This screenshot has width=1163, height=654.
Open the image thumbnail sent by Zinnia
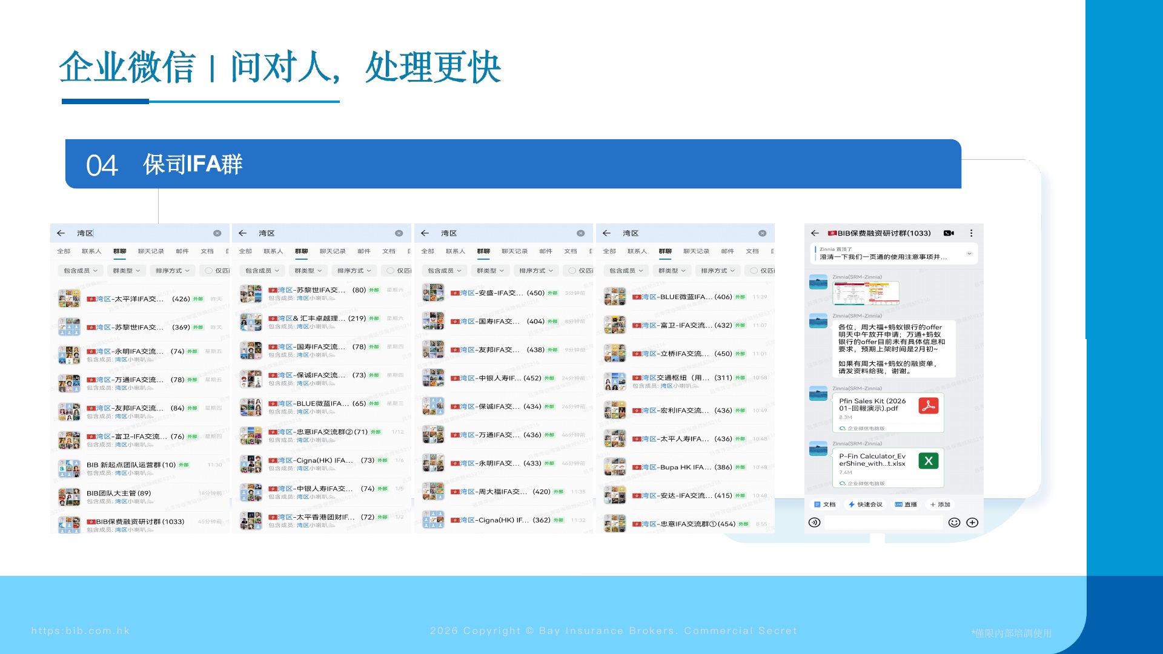tap(866, 293)
